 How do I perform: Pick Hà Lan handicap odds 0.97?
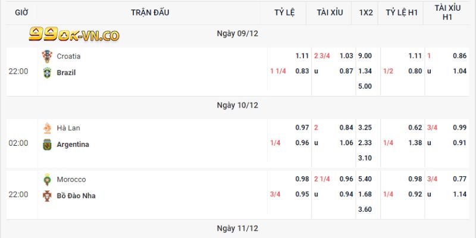(302, 128)
